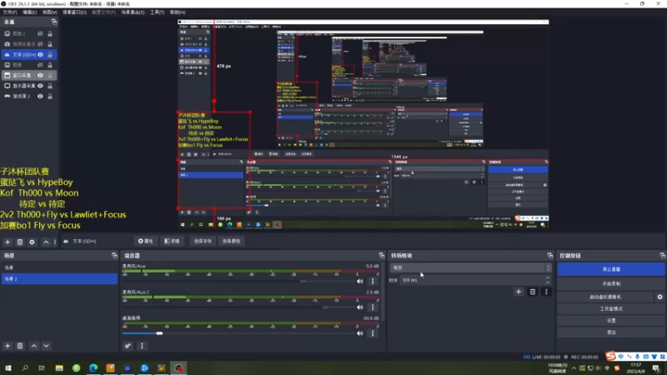
Task: Toggle lock on the 显示器采集 source
Action: (50, 86)
